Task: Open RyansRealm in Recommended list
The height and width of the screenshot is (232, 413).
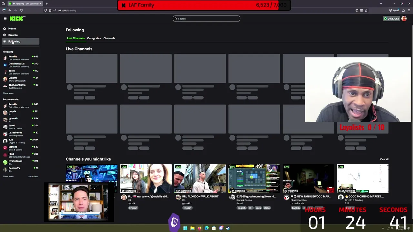Action: click(21, 162)
